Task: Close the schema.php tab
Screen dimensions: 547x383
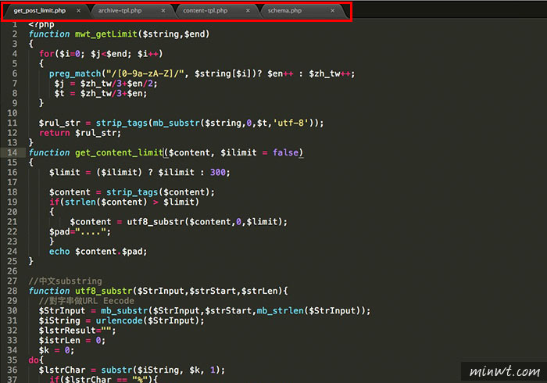Action: click(x=332, y=10)
